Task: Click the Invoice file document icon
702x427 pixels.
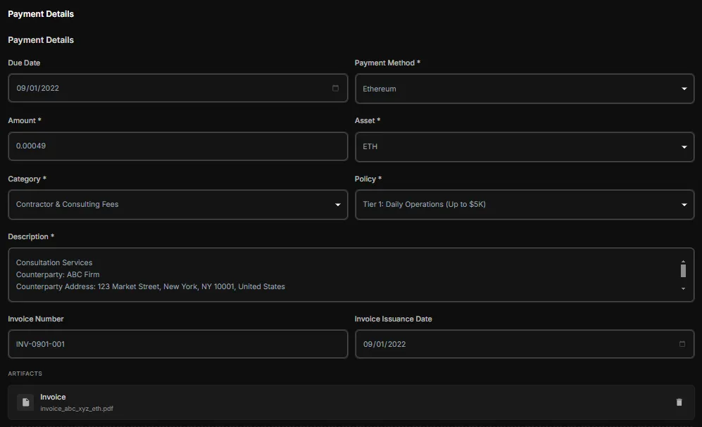Action: pos(25,402)
